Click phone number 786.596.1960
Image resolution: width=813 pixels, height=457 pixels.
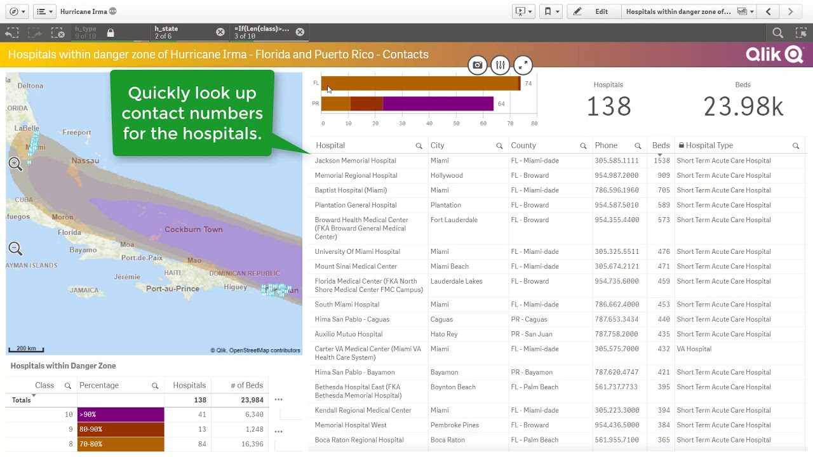tap(617, 190)
